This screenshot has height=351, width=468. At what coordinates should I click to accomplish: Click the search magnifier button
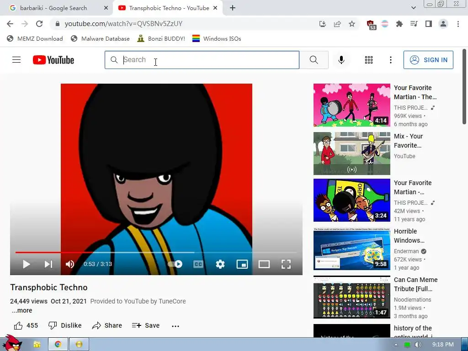(x=314, y=60)
